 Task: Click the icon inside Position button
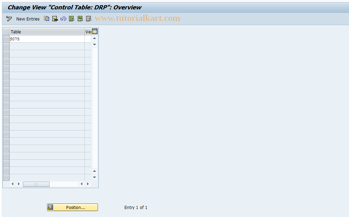point(51,207)
